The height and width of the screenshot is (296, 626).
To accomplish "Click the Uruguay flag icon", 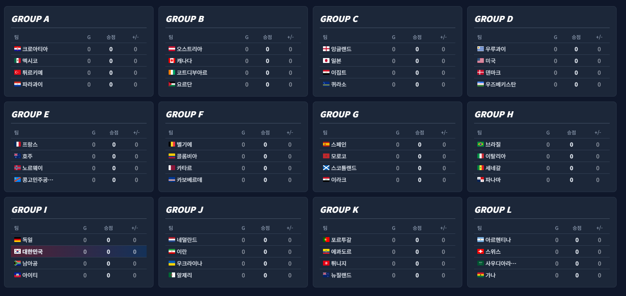I will (481, 49).
